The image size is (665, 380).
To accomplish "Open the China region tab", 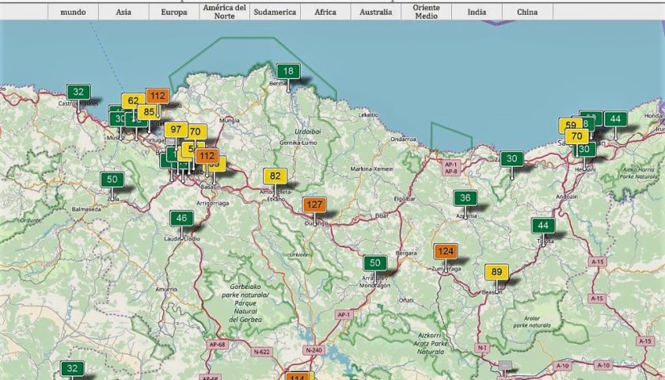I will [527, 12].
